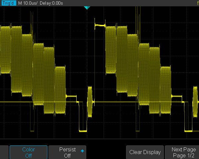Click the cyan trigger position marker
The width and height of the screenshot is (199, 159).
87,8
